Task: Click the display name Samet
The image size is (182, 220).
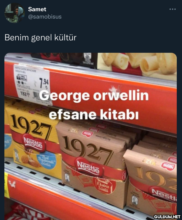Action: [37, 9]
